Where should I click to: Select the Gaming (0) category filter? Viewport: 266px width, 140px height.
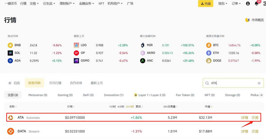[x=65, y=95]
